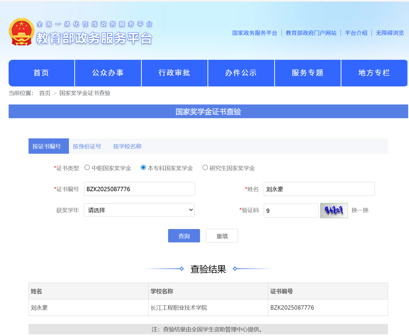The width and height of the screenshot is (409, 336).
Task: Open 国家政务服务平台 link
Action: [255, 33]
